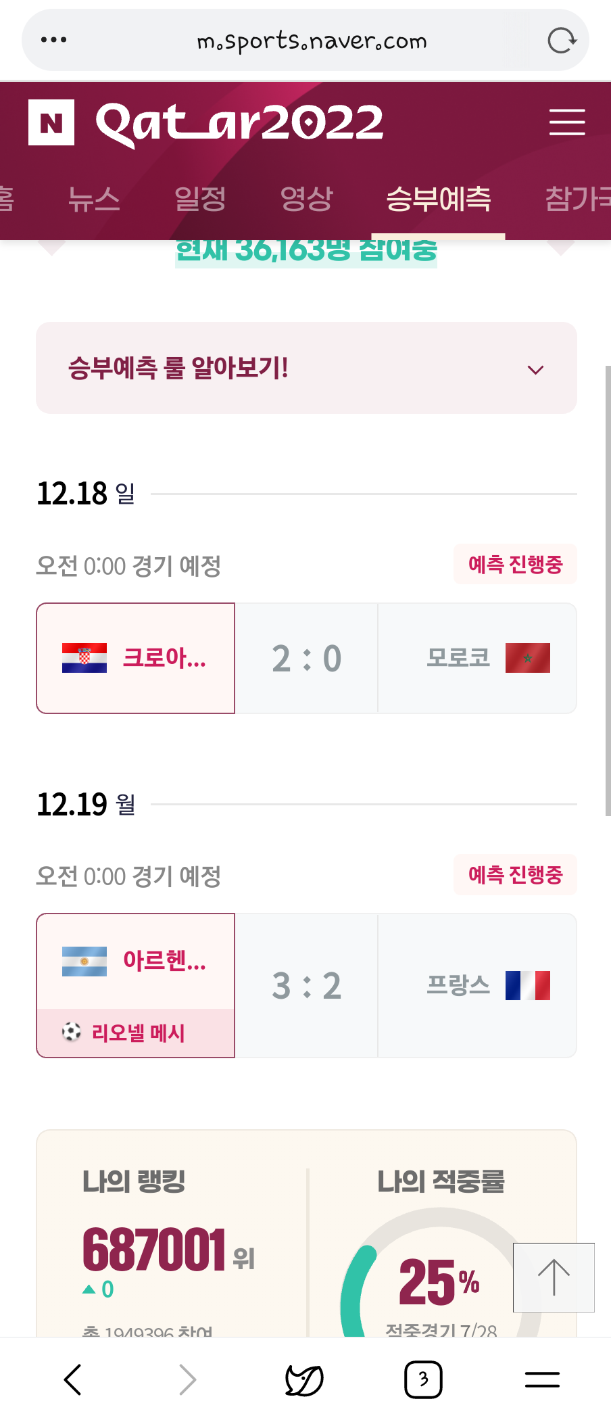Switch to the 일정 tab
Image resolution: width=611 pixels, height=1422 pixels.
coord(200,199)
